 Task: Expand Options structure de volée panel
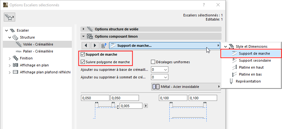[84, 29]
